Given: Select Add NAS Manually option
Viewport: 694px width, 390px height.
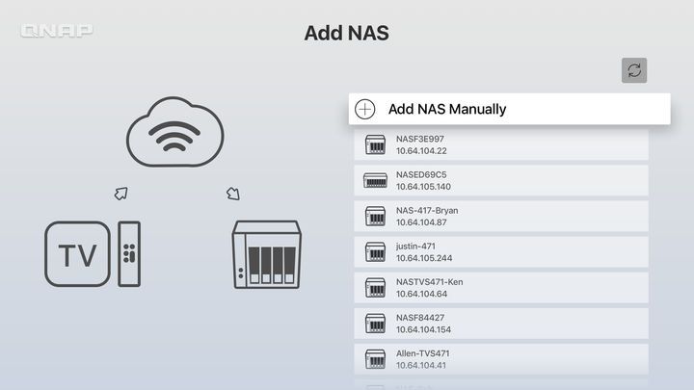Looking at the screenshot, I should pyautogui.click(x=510, y=109).
